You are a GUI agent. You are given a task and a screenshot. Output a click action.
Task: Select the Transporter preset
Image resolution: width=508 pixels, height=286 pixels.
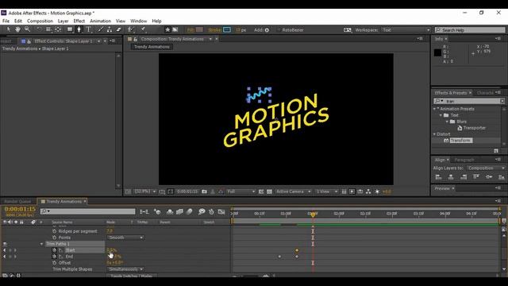tap(475, 128)
